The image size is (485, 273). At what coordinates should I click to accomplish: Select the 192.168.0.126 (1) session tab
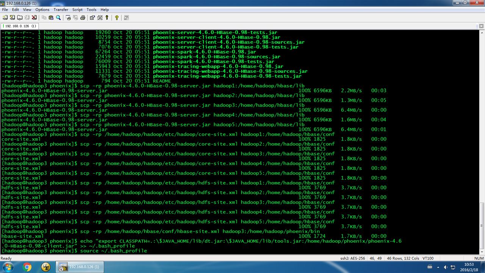pos(20,26)
